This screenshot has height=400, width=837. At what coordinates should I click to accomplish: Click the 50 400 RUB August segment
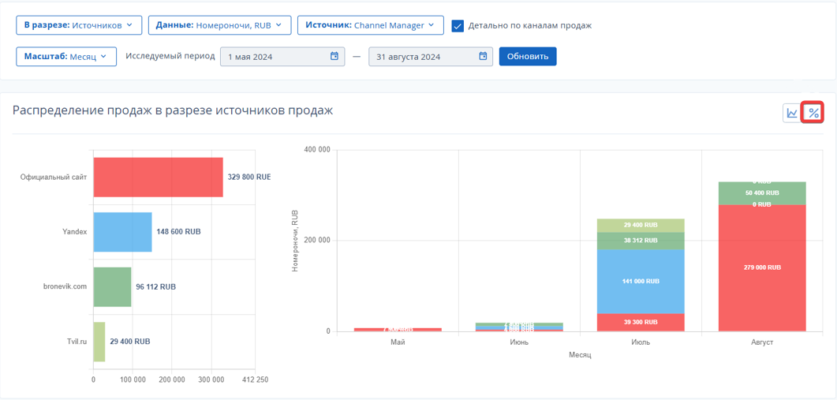tap(762, 193)
